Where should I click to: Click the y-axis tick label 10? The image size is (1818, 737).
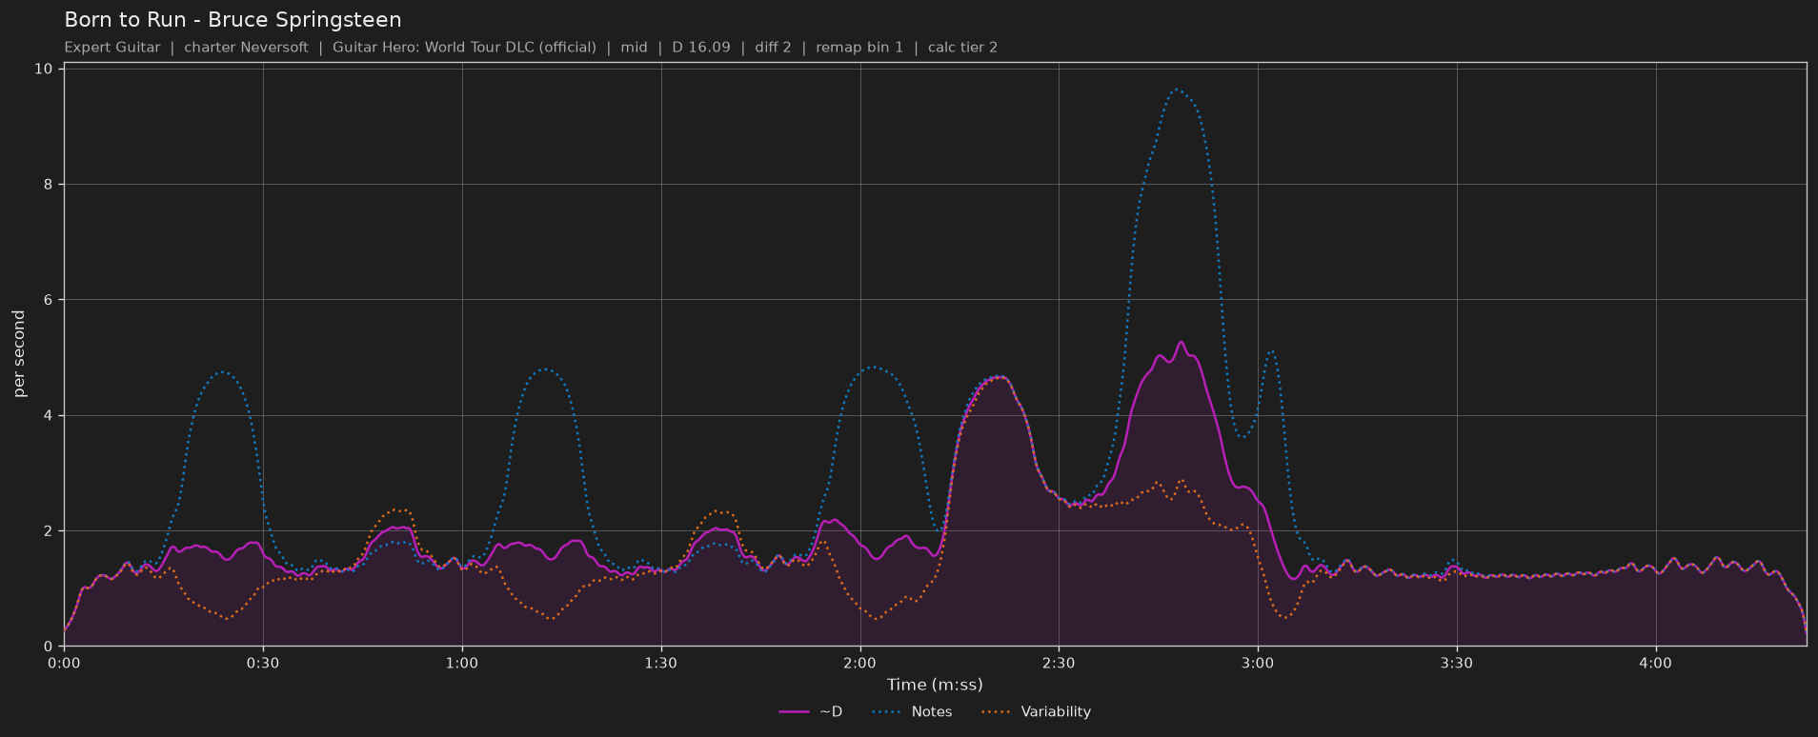pyautogui.click(x=43, y=69)
